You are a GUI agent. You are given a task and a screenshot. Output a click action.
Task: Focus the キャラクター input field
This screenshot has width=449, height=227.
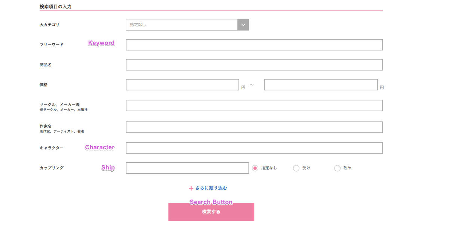click(x=254, y=148)
